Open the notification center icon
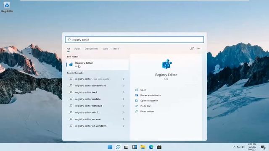Image resolution: width=269 pixels, height=151 pixels. coord(263,147)
